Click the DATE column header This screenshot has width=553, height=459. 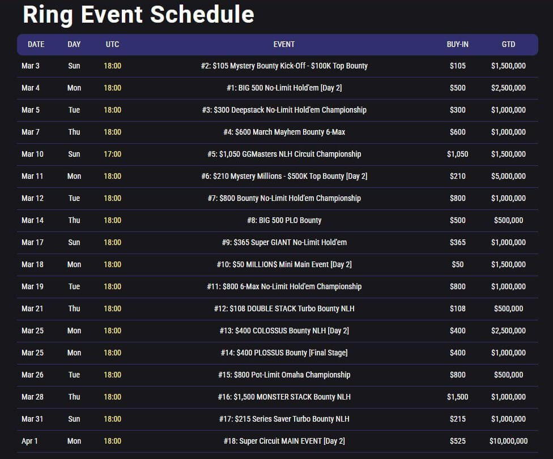click(36, 44)
